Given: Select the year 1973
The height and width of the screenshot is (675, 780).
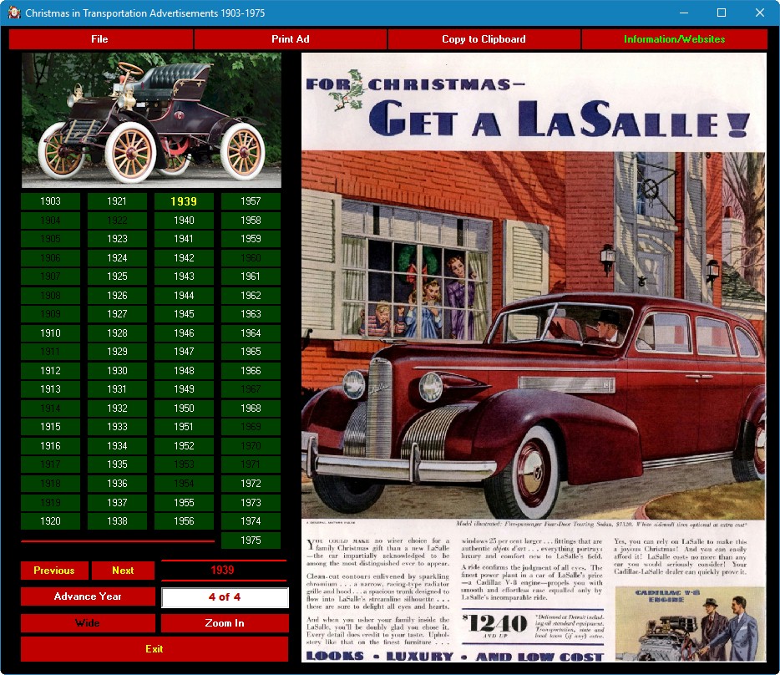Looking at the screenshot, I should click(x=251, y=503).
